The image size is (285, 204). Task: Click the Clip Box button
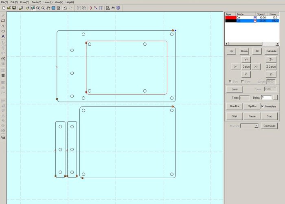(252, 106)
